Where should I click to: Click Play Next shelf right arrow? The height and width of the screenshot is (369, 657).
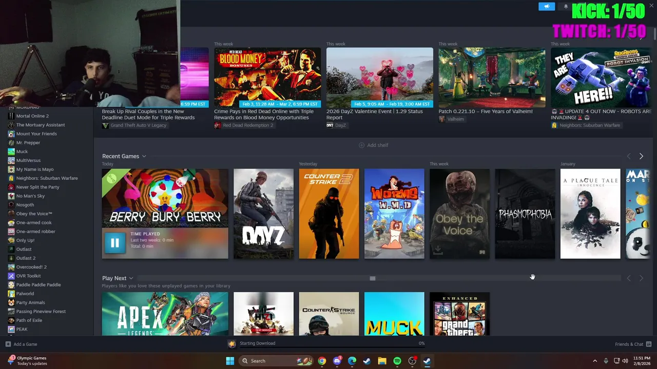[x=641, y=278]
